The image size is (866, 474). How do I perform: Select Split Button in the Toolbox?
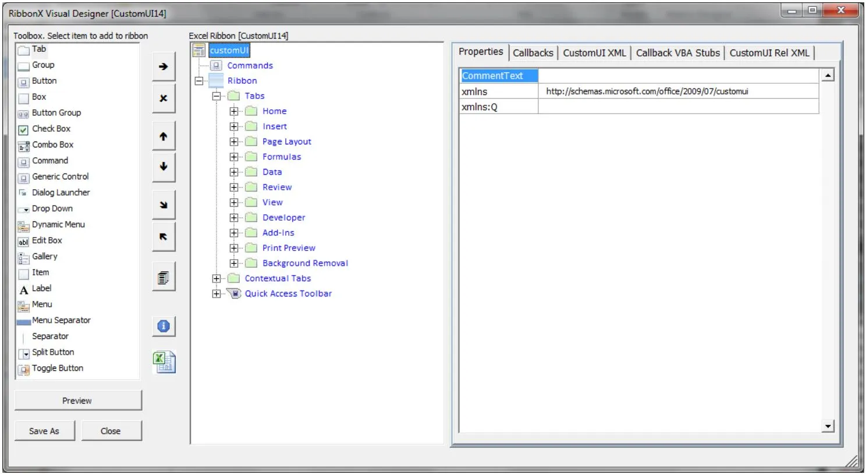point(53,352)
